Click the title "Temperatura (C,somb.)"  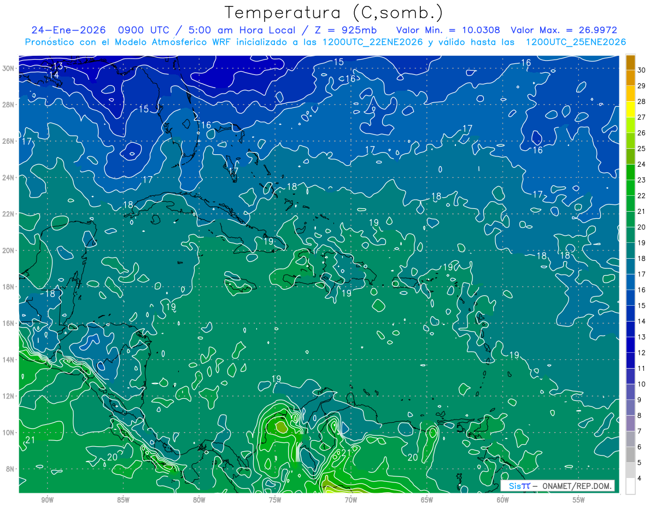pyautogui.click(x=334, y=13)
